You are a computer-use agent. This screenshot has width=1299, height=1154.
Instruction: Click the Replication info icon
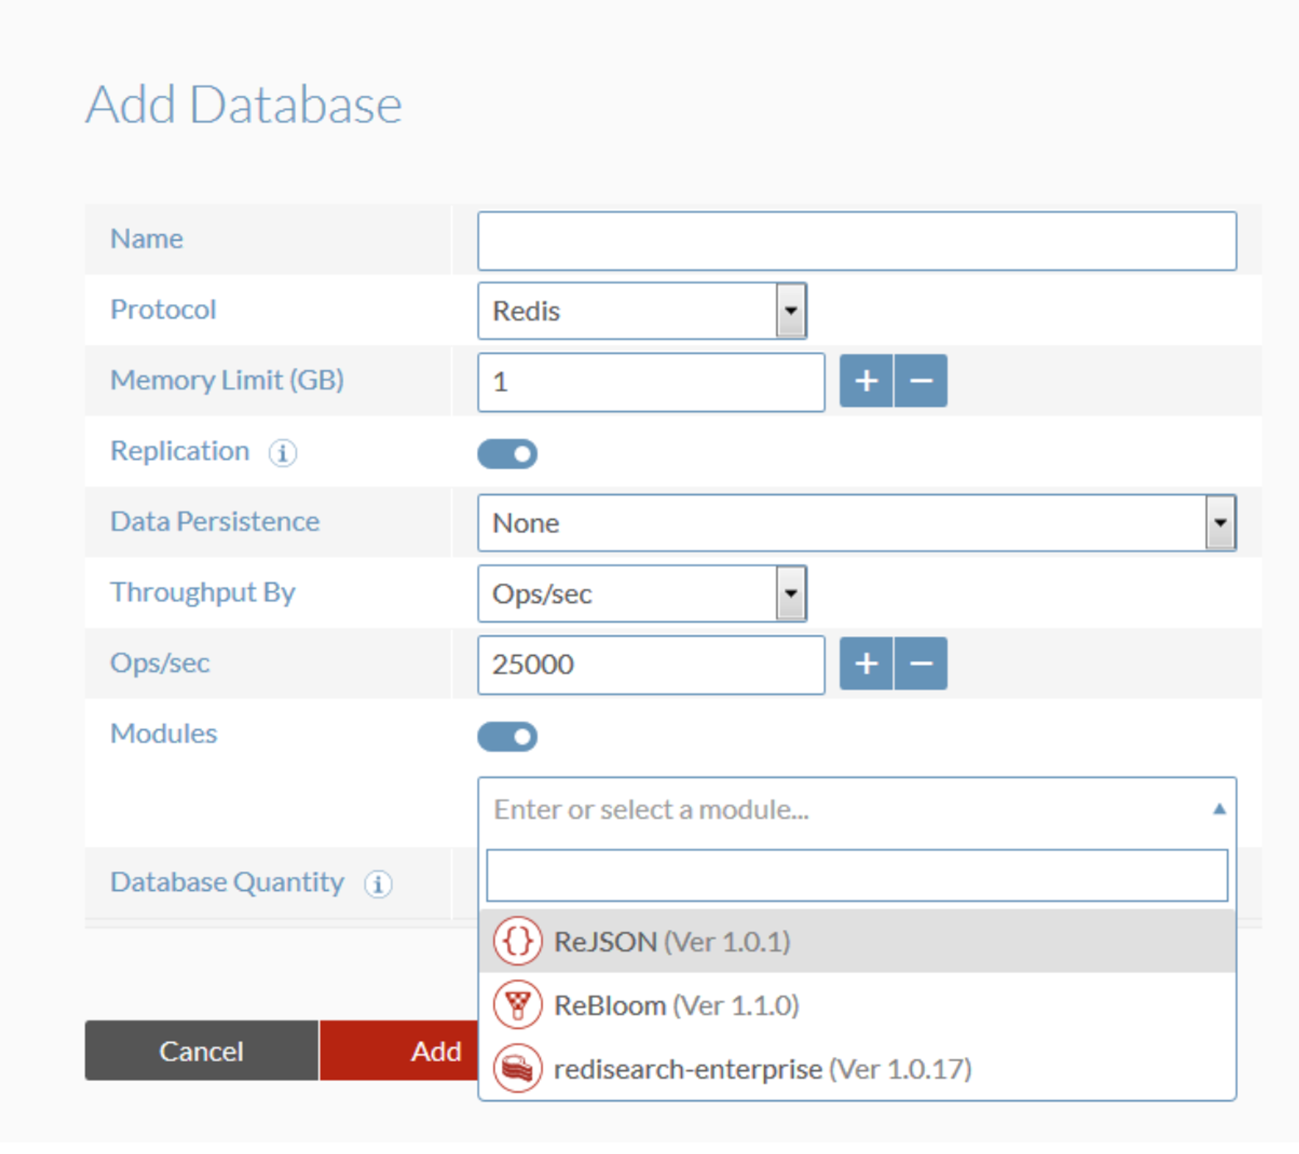click(x=282, y=453)
